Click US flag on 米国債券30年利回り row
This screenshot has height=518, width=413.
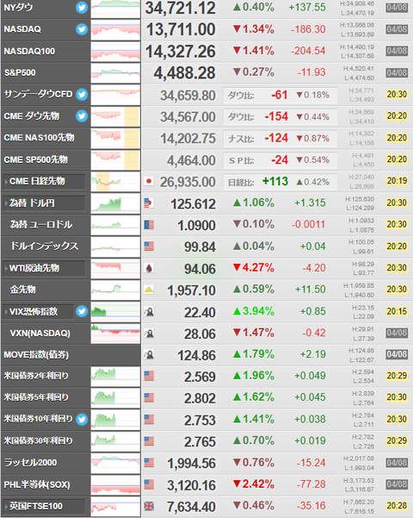[149, 441]
